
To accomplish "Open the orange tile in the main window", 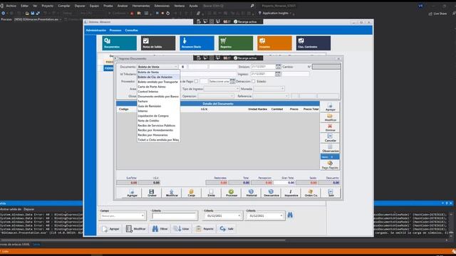I will click(x=274, y=43).
